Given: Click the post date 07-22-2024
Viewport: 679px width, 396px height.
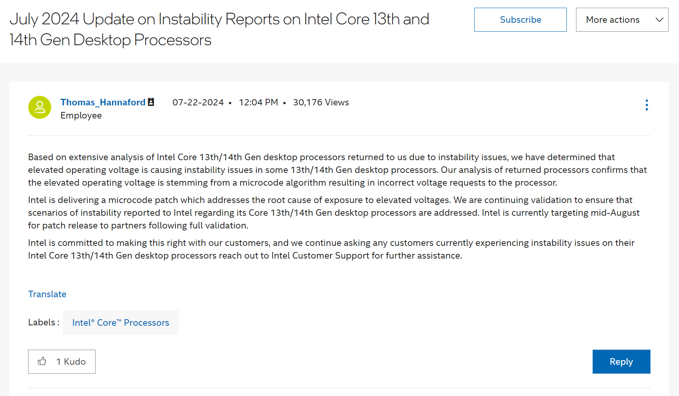Looking at the screenshot, I should click(198, 102).
